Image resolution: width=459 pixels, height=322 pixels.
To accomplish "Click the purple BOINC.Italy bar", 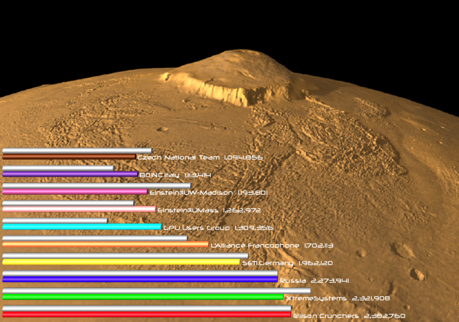I will click(x=70, y=174).
